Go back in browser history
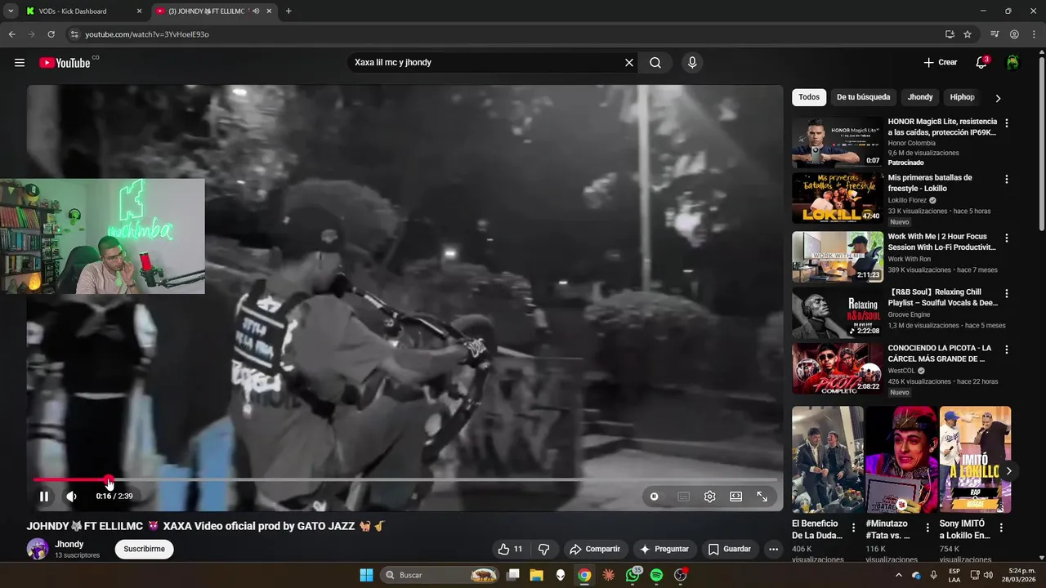The width and height of the screenshot is (1046, 588). coord(11,34)
